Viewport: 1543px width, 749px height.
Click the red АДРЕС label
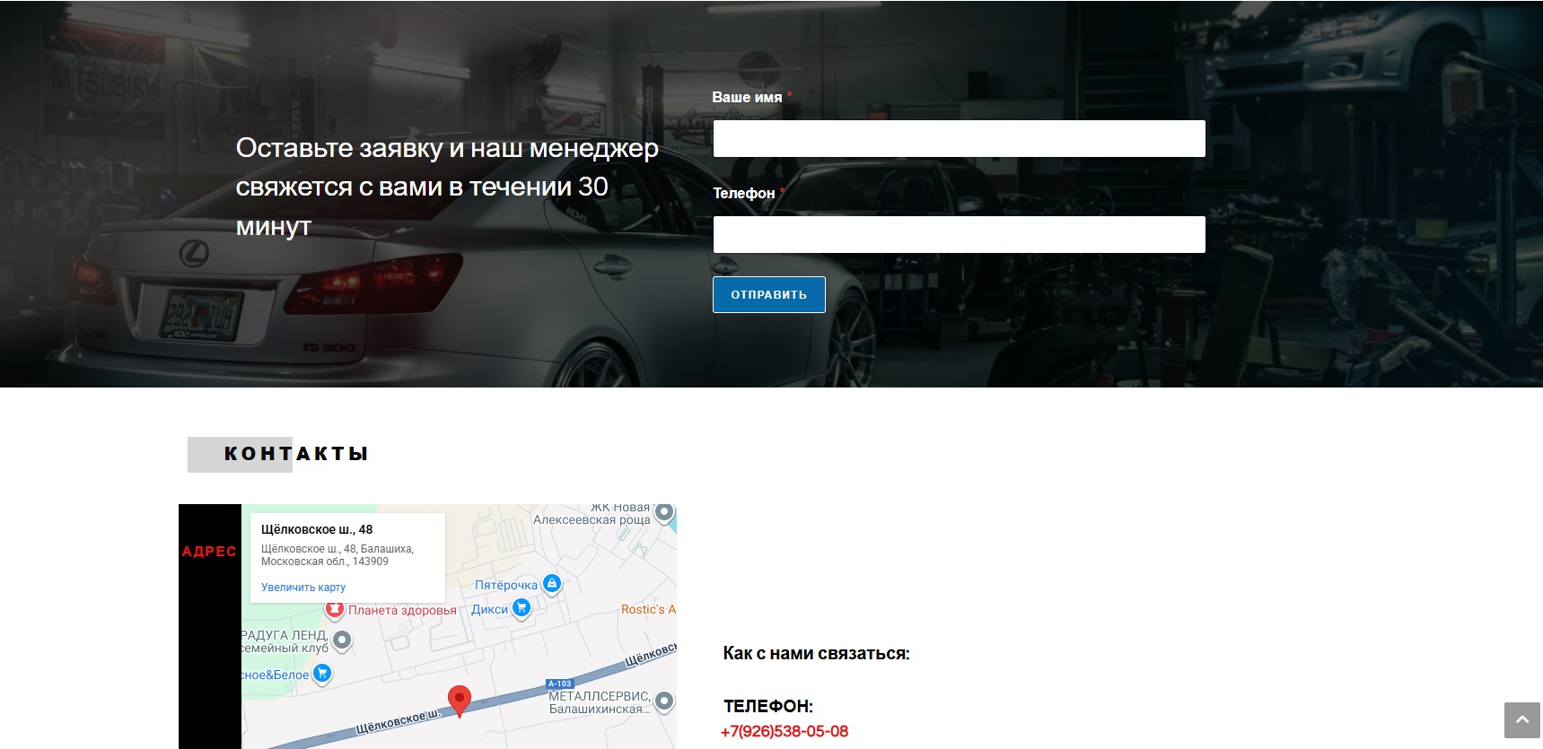pos(209,552)
